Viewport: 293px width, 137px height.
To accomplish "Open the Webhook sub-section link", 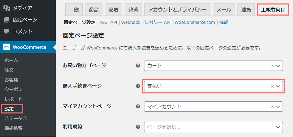I will click(x=131, y=22).
